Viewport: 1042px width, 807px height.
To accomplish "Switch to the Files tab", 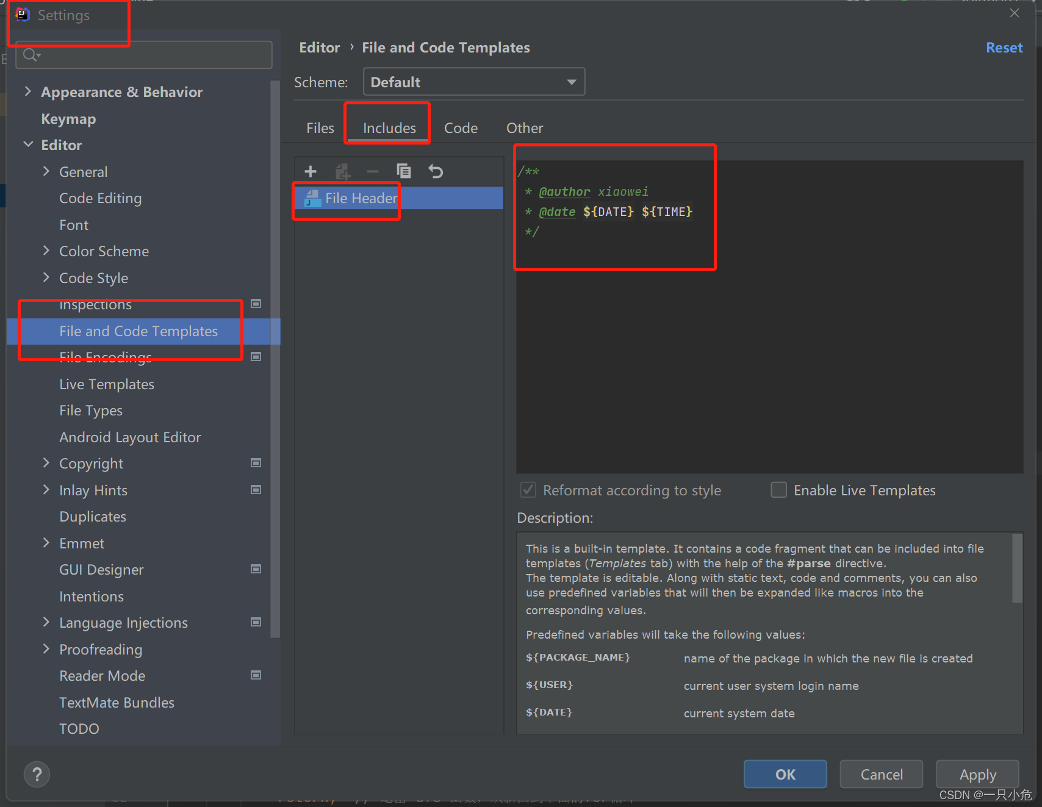I will coord(320,128).
